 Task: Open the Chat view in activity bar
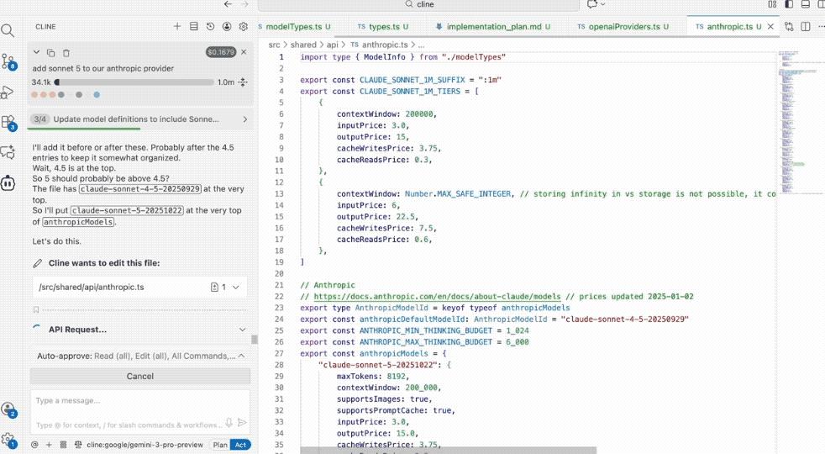(x=8, y=153)
